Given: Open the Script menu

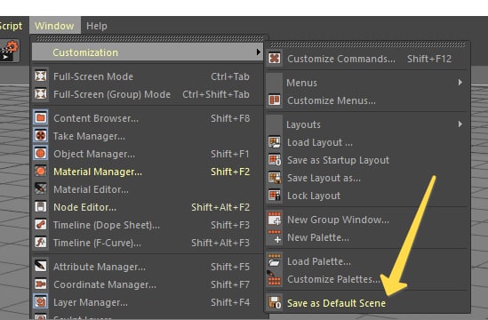Looking at the screenshot, I should tap(12, 26).
